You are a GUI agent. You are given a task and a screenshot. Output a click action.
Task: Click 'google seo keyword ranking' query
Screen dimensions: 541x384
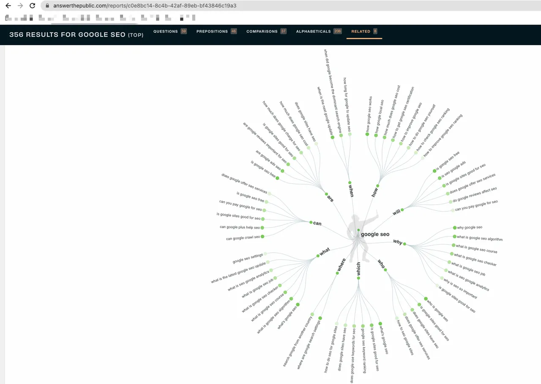(x=364, y=351)
